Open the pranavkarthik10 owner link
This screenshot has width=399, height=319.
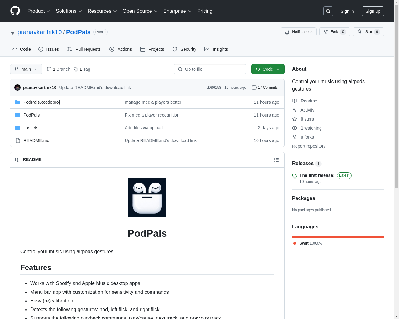40,32
